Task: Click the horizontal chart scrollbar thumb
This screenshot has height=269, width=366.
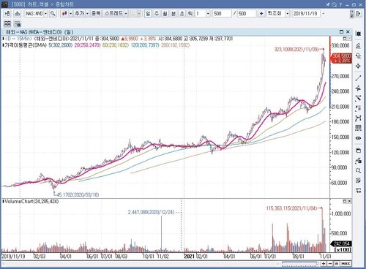Action: point(300,263)
